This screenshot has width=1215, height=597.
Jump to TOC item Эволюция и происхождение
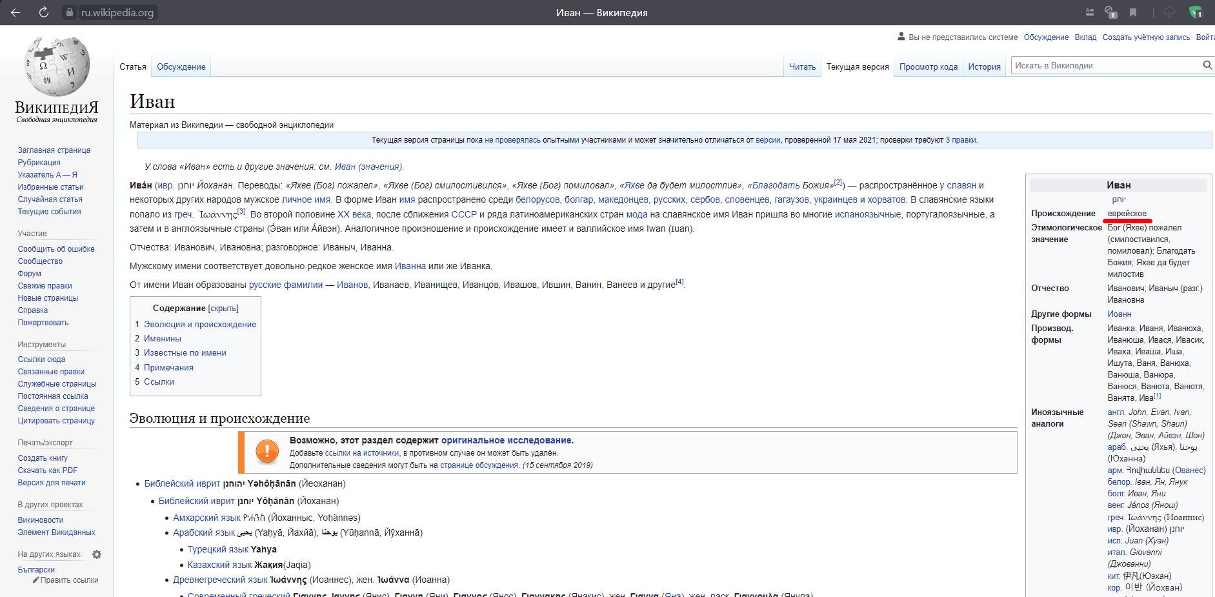pyautogui.click(x=200, y=325)
